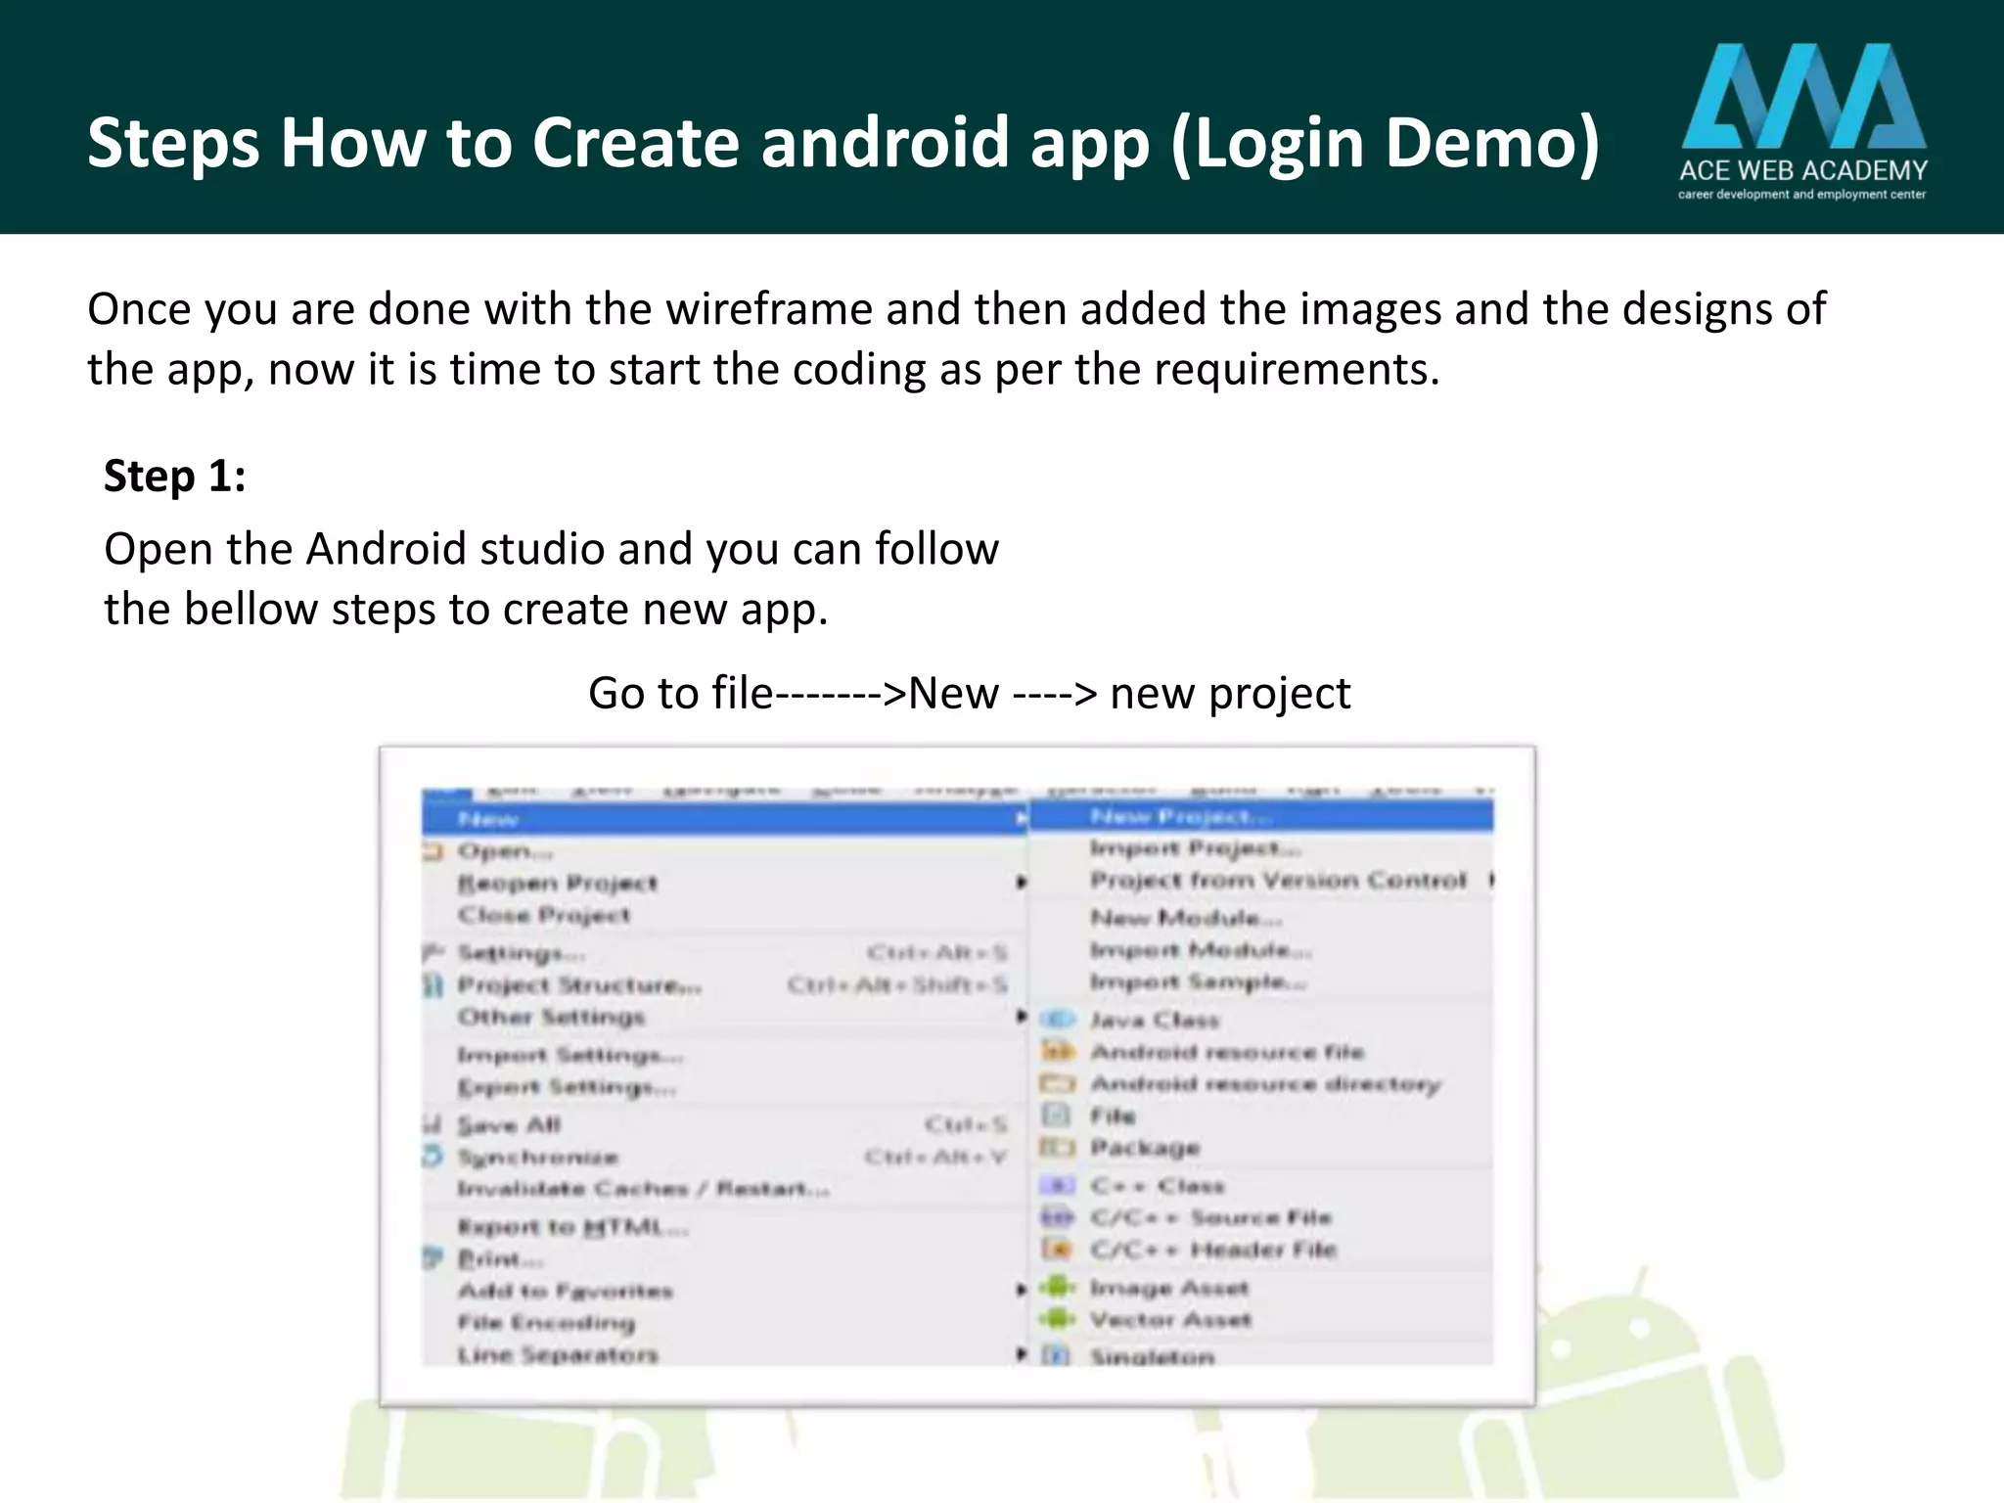This screenshot has width=2004, height=1503.
Task: Click the Package icon
Action: [x=1057, y=1147]
